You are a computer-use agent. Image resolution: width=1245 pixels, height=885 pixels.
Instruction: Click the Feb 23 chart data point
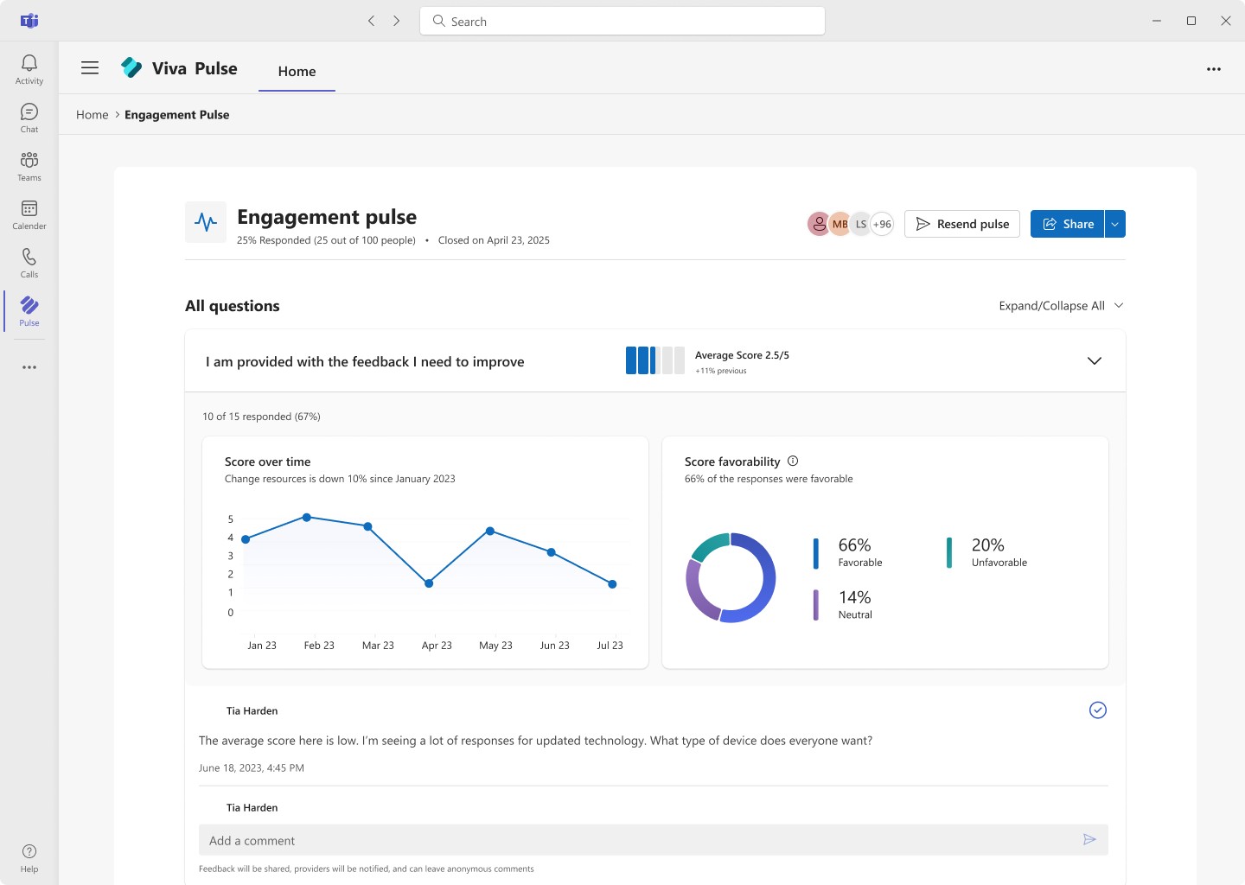pyautogui.click(x=307, y=517)
